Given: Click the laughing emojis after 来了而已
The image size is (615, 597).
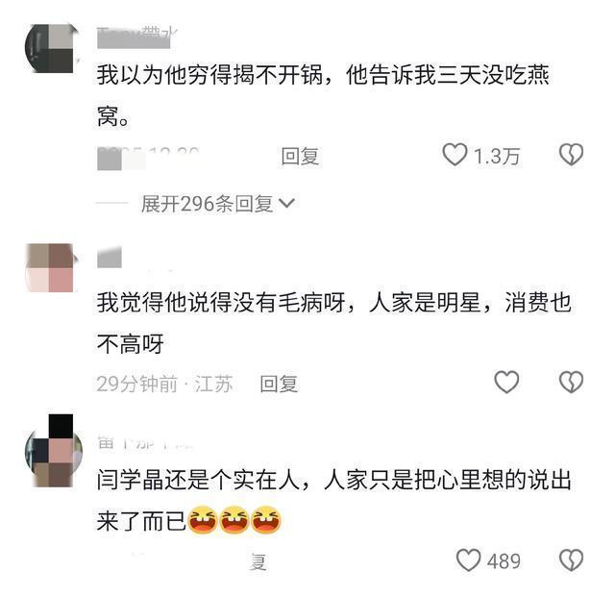Looking at the screenshot, I should (x=234, y=520).
